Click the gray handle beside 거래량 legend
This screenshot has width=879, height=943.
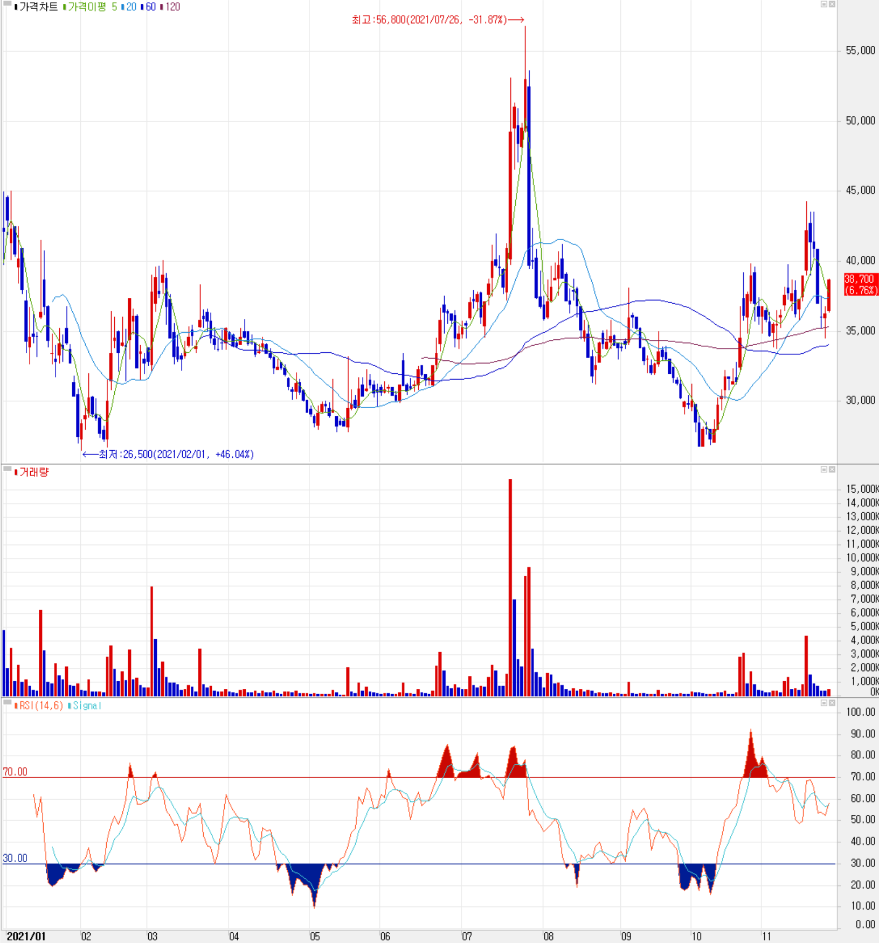(8, 470)
